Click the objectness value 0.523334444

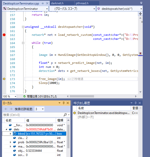click(x=34, y=151)
